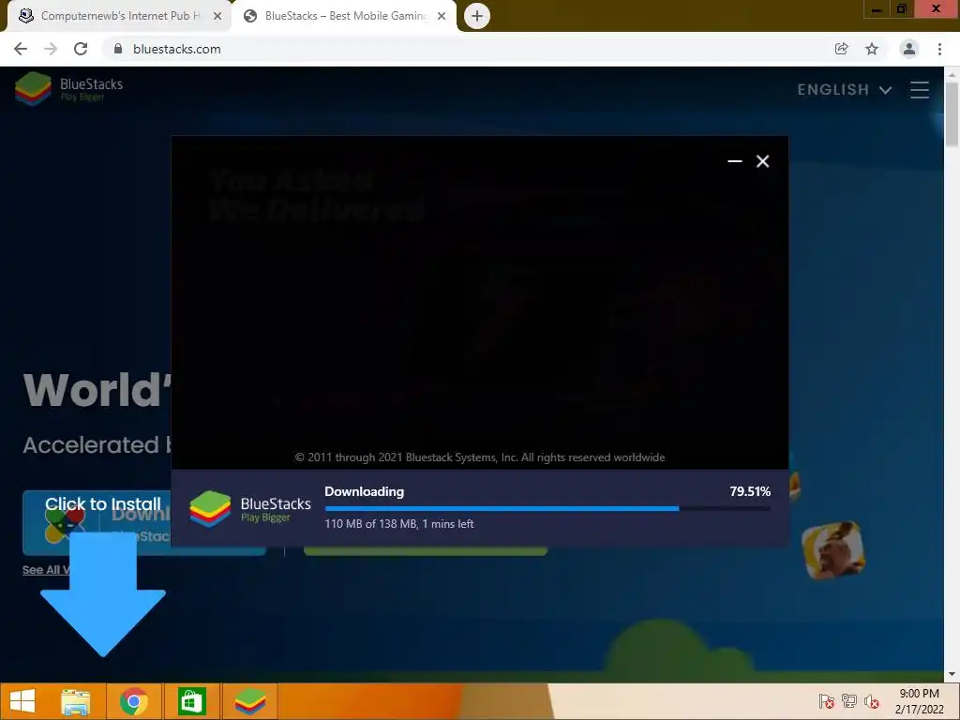Reload the bluestacks.com page
960x720 pixels.
(81, 49)
